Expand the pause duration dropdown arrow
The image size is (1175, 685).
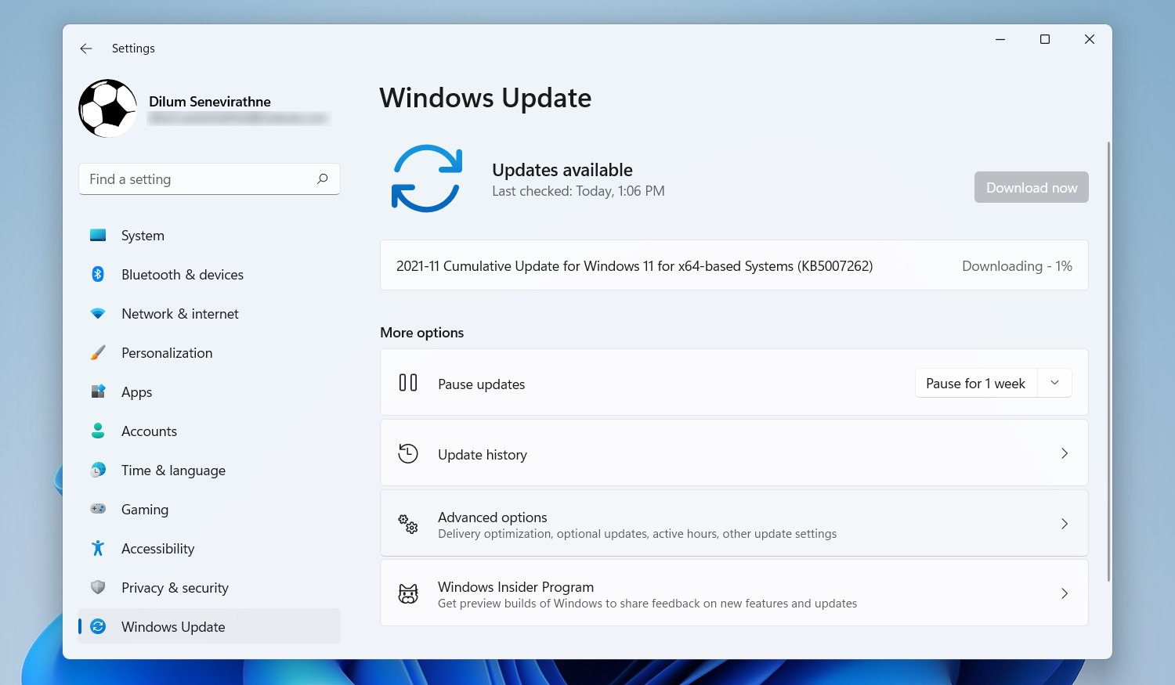1054,383
